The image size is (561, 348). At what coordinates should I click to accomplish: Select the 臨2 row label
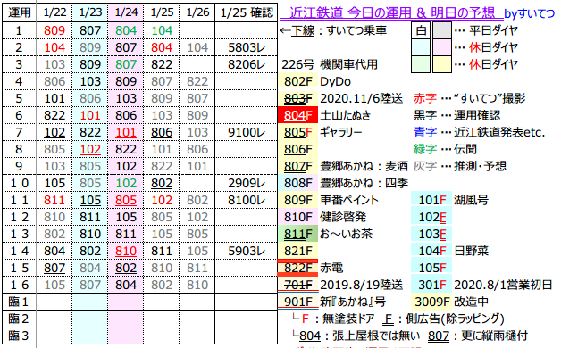tap(19, 319)
